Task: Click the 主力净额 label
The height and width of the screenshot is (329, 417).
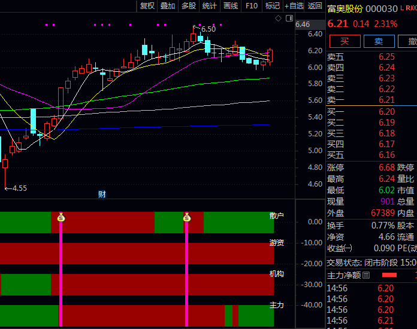Action: point(344,275)
